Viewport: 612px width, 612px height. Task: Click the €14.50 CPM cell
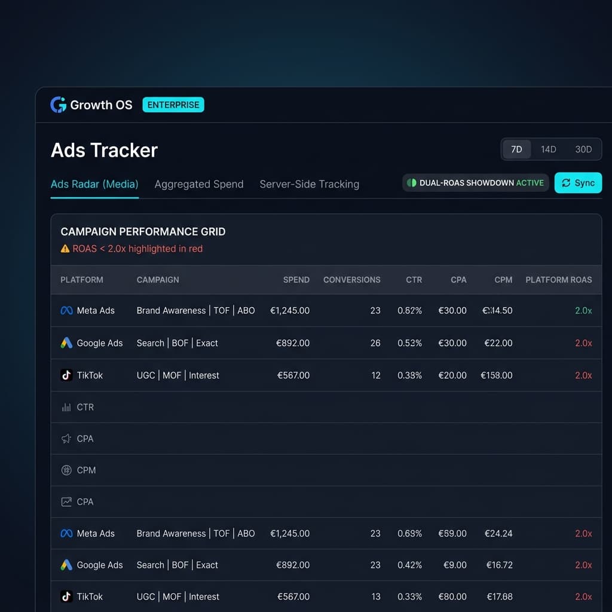[497, 310]
